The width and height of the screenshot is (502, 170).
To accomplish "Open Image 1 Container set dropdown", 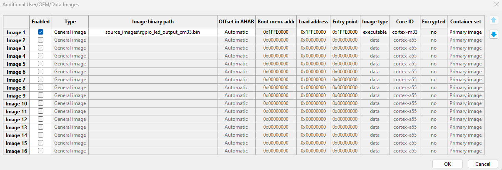I will click(465, 32).
